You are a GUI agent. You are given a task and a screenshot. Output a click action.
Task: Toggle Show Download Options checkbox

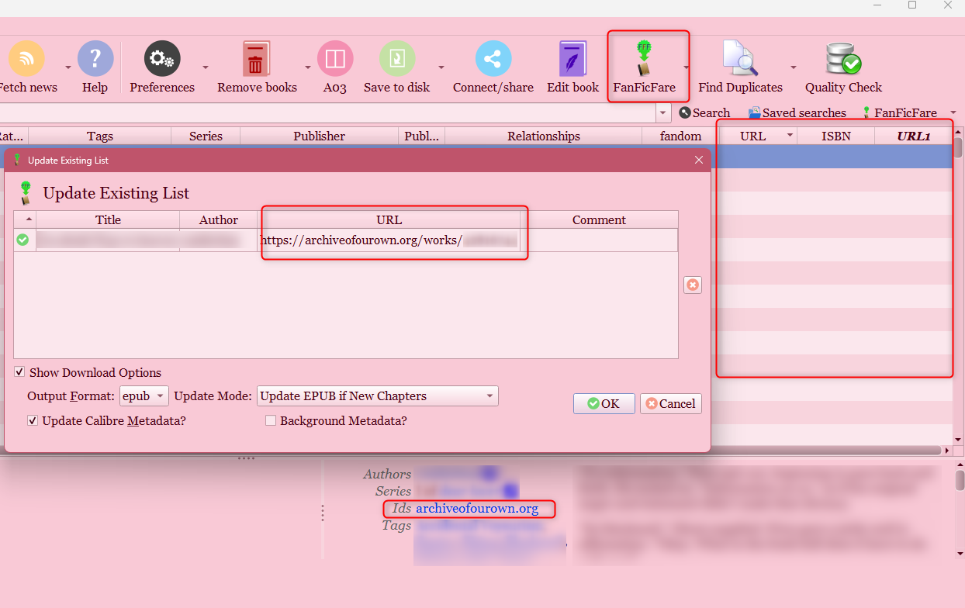21,372
